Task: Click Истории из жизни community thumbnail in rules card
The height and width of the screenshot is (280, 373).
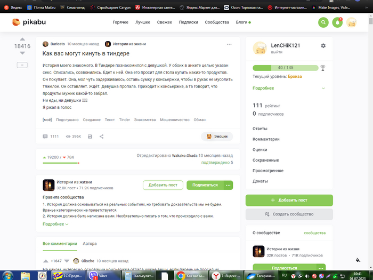Action: click(x=48, y=185)
